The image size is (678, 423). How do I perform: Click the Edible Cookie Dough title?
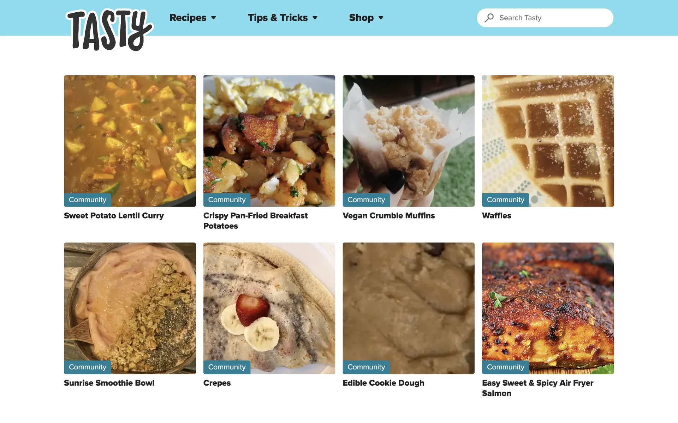click(383, 383)
